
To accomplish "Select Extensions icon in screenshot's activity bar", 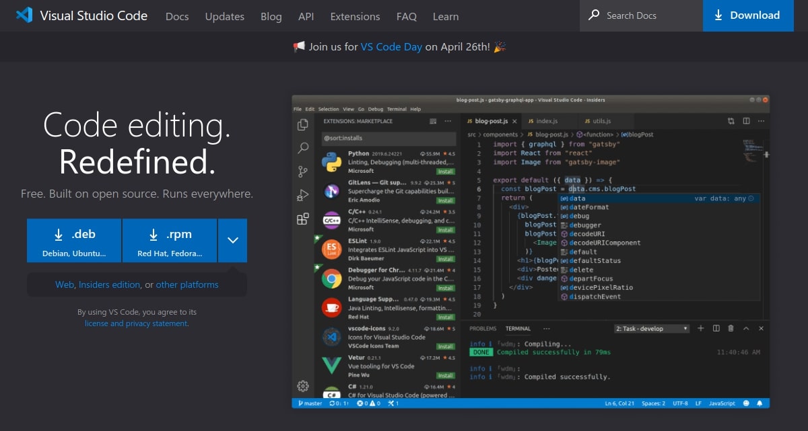I will (303, 219).
